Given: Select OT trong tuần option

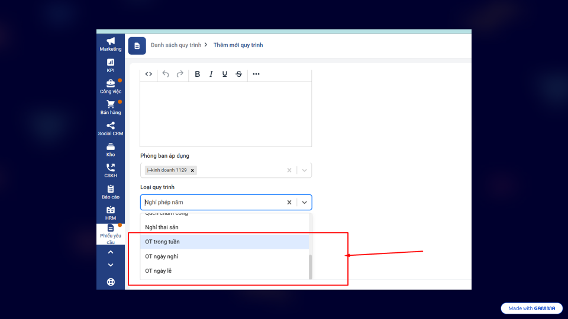Looking at the screenshot, I should 225,242.
